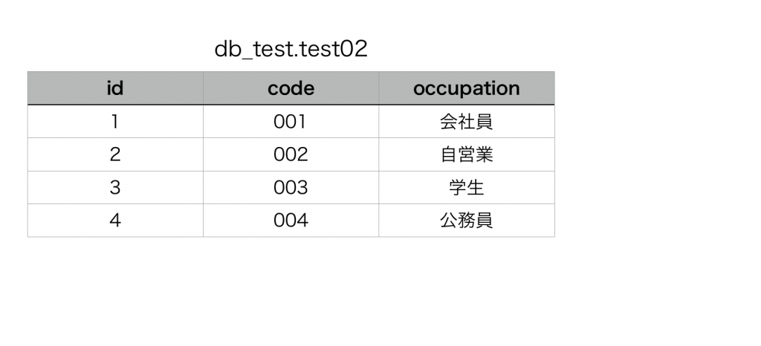The width and height of the screenshot is (761, 346).
Task: Select the 学生 occupation cell
Action: 466,187
